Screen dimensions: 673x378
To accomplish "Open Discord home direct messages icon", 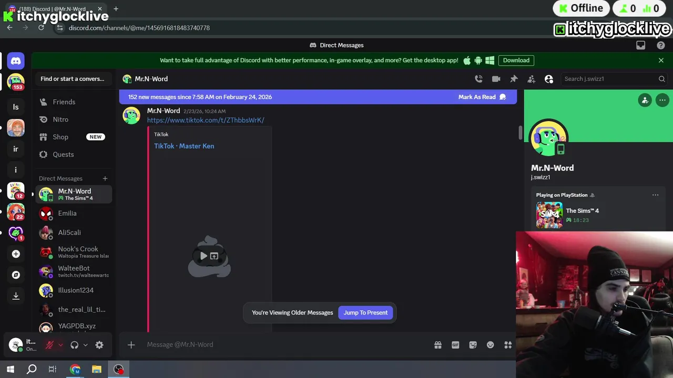I will (16, 61).
